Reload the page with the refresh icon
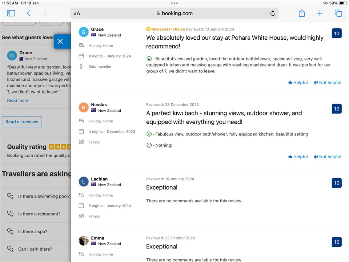 click(x=273, y=13)
